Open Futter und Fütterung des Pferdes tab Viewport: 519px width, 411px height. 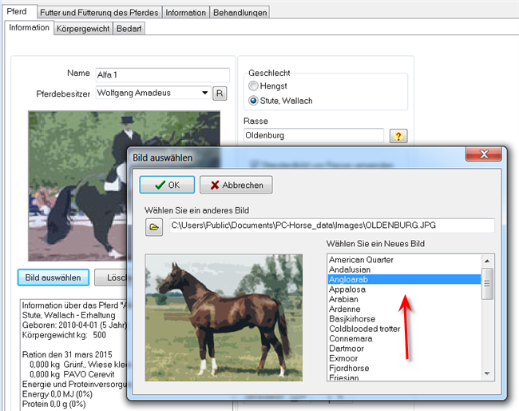coord(99,13)
